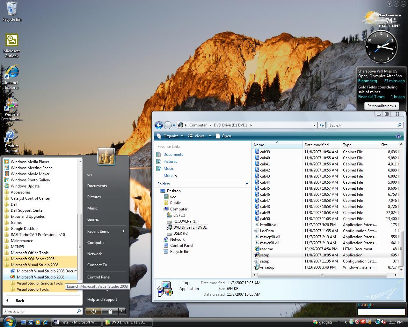Image resolution: width=408 pixels, height=327 pixels.
Task: Click the red security shield tray icon
Action: pyautogui.click(x=357, y=322)
